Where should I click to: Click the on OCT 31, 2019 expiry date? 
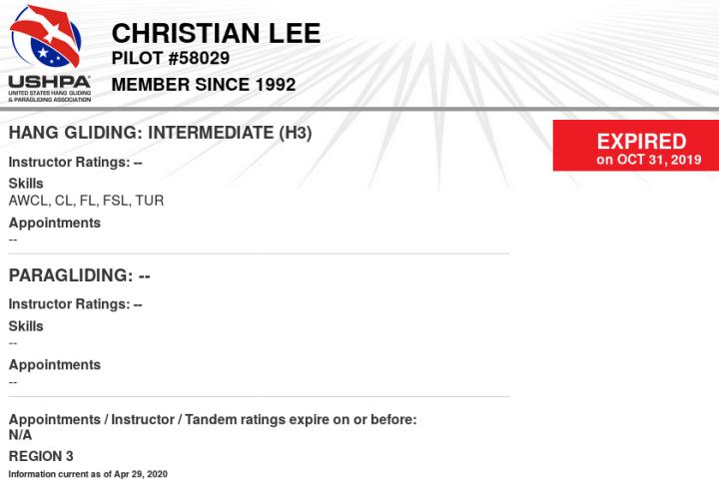click(649, 160)
